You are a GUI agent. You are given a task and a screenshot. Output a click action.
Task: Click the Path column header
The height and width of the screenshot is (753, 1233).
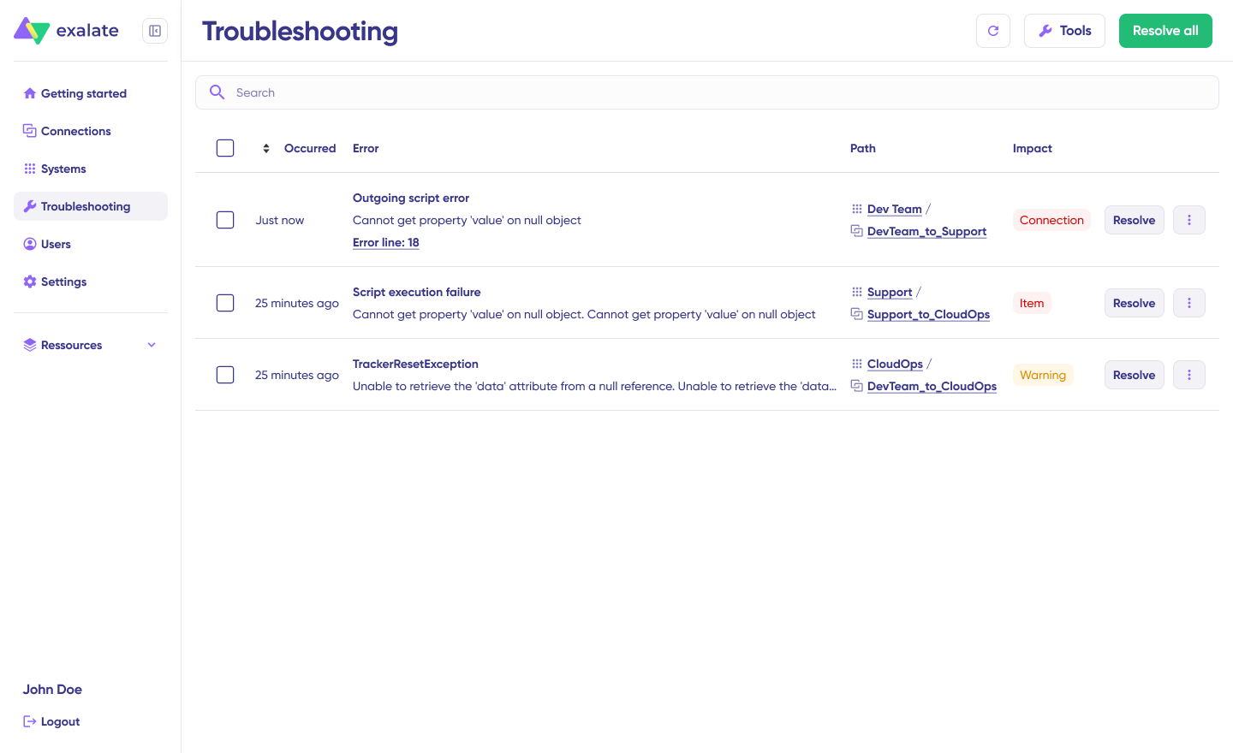coord(863,148)
